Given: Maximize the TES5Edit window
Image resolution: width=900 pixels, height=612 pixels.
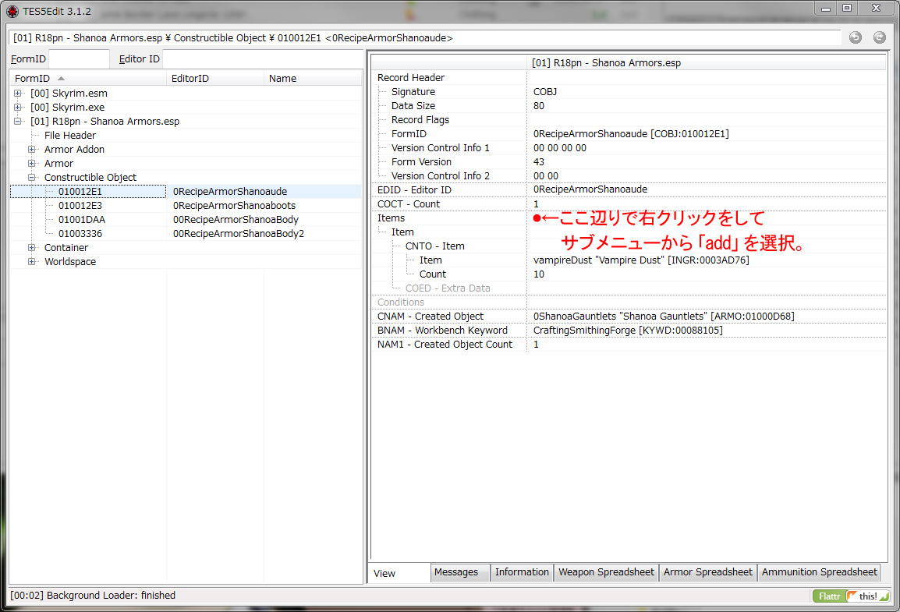Looking at the screenshot, I should click(847, 8).
